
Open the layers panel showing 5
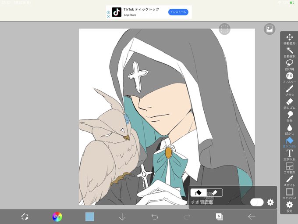(219, 217)
